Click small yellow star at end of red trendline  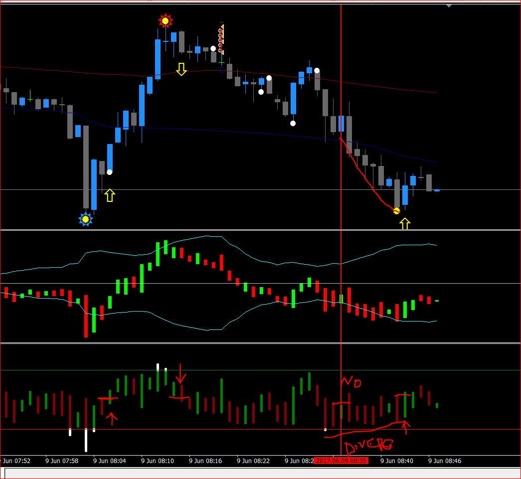[396, 211]
